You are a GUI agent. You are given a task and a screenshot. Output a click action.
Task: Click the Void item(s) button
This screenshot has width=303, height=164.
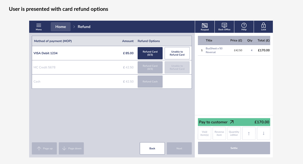point(204,133)
